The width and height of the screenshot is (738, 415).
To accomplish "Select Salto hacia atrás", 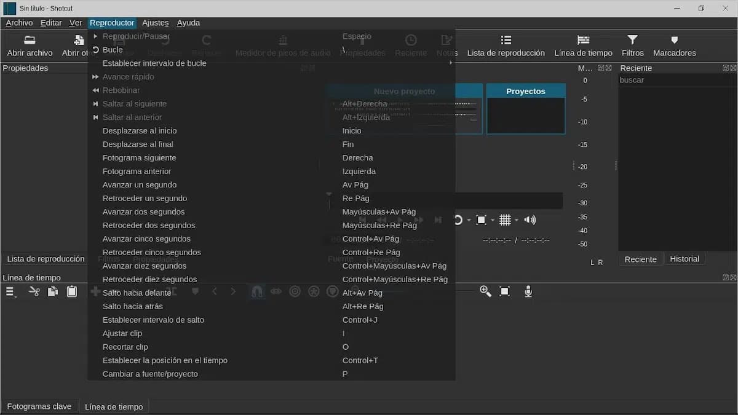I will pos(271,307).
